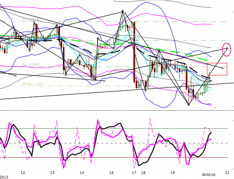Click the '2013' year label on the time axis
Viewport: 234px width, 179px height.
tap(4, 177)
